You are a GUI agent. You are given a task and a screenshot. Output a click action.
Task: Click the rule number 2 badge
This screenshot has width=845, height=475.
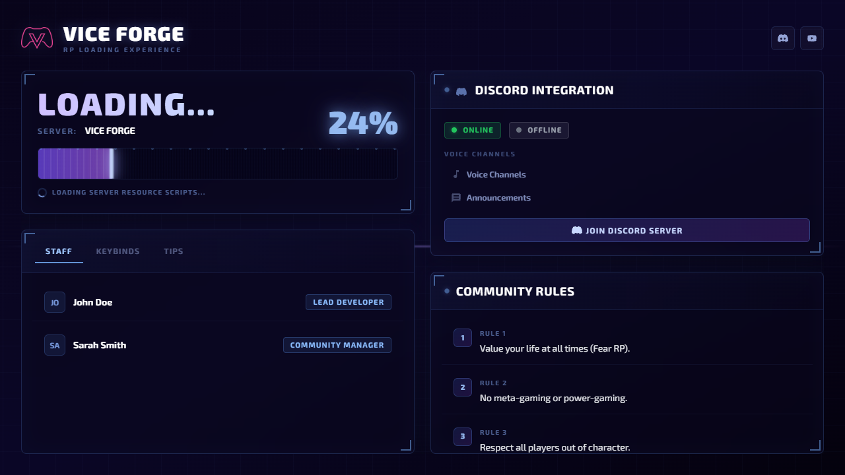463,387
